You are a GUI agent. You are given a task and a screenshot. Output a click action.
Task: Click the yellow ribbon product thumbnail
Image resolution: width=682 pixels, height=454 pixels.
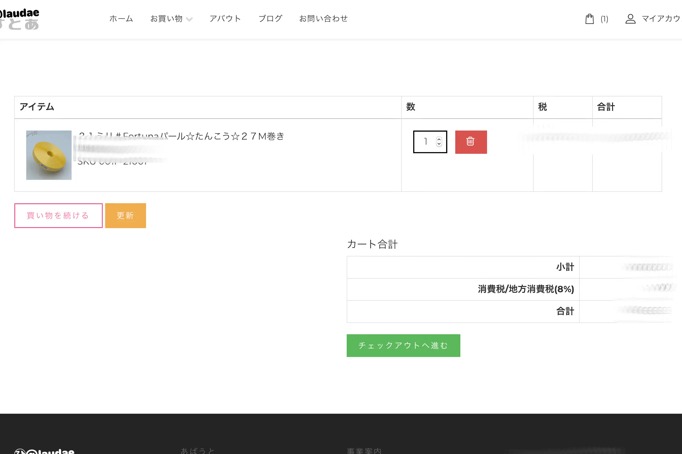49,155
